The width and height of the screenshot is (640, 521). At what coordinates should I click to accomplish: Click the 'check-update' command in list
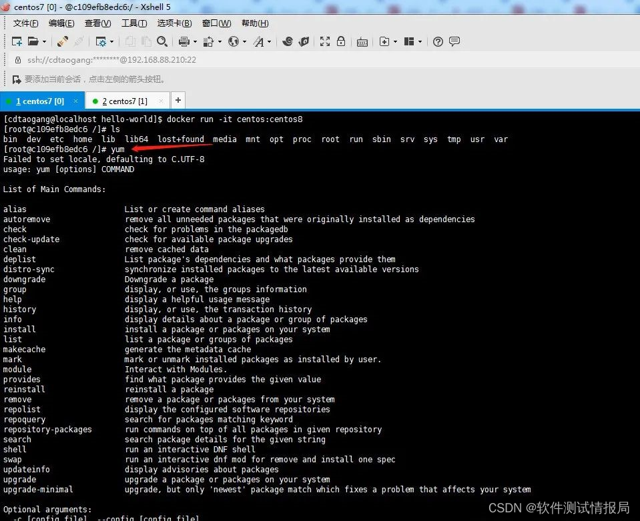(x=31, y=239)
